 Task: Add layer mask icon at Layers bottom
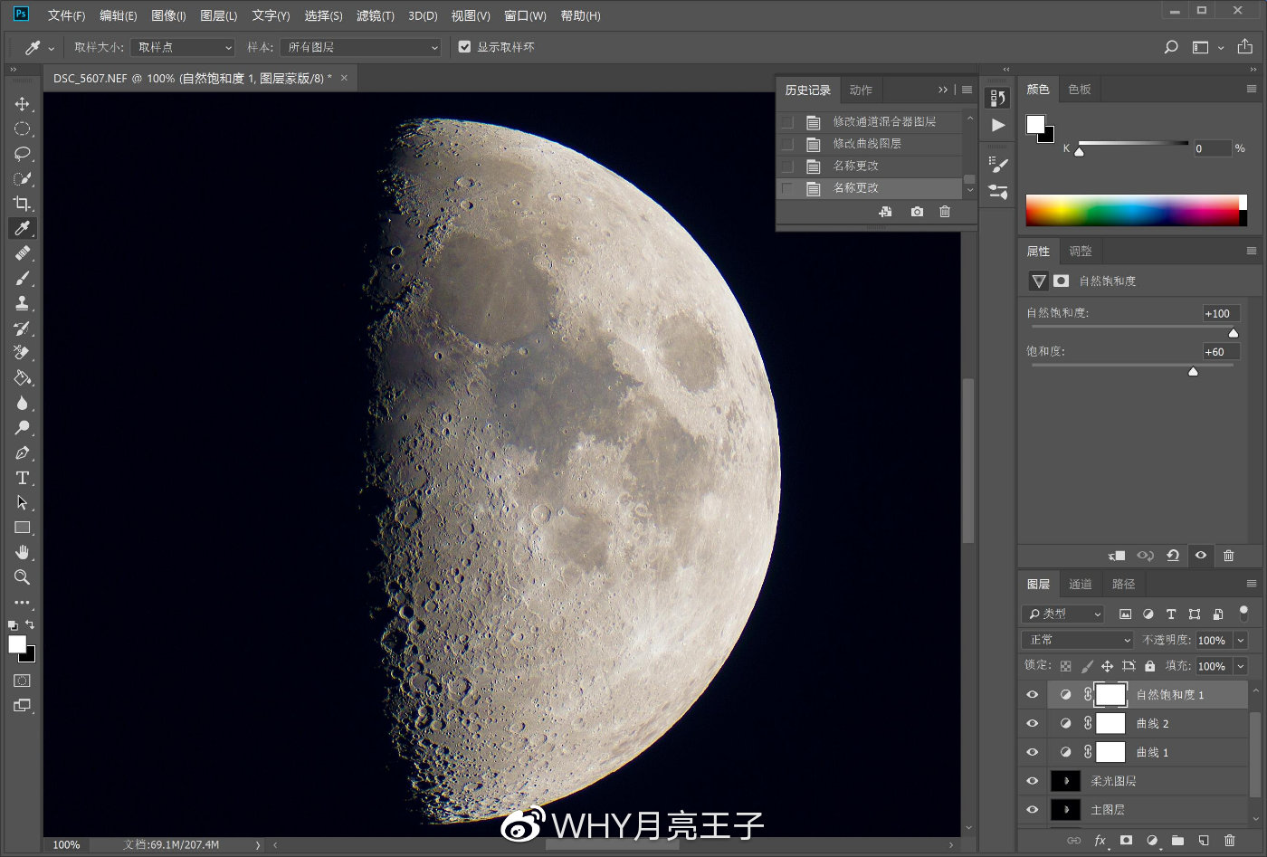coord(1126,841)
